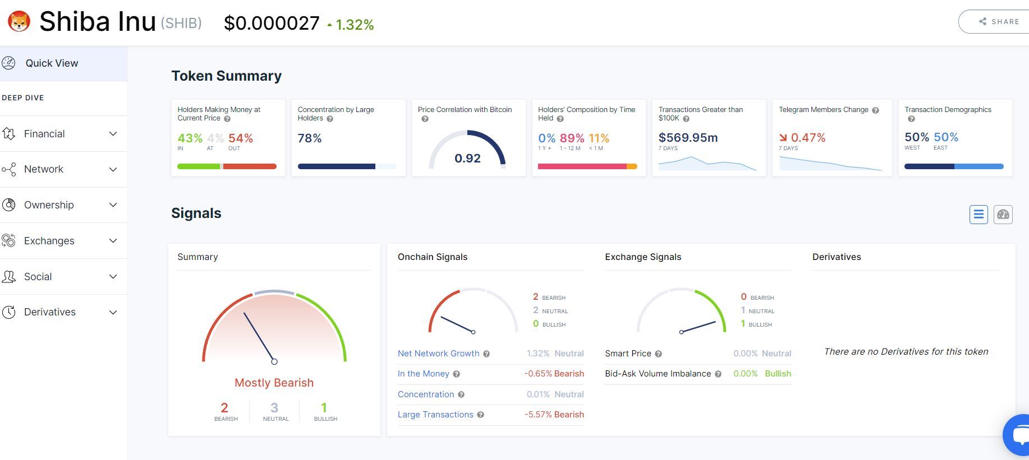Open the In the Money link
1029x460 pixels.
coord(424,374)
